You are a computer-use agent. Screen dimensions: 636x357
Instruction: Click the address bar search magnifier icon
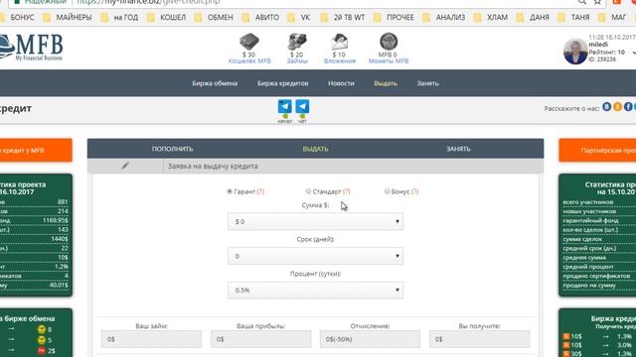[582, 2]
